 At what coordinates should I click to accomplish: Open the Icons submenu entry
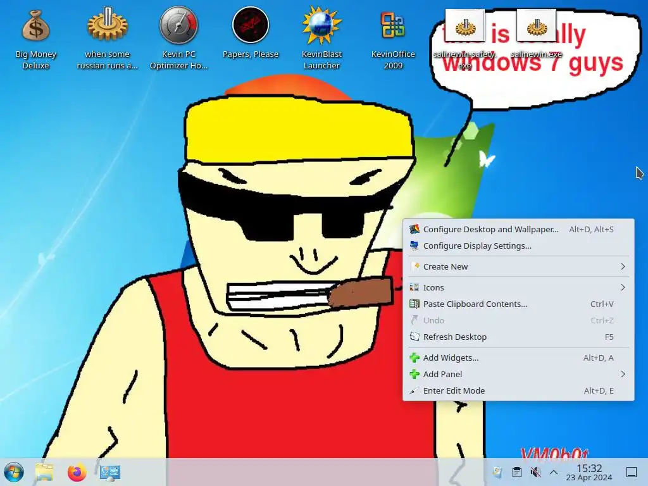click(x=518, y=287)
